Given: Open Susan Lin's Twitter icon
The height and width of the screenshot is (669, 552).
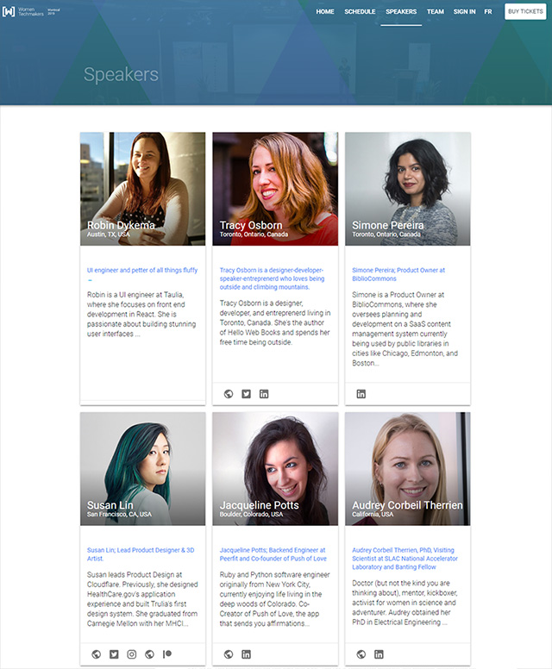Looking at the screenshot, I should (114, 654).
